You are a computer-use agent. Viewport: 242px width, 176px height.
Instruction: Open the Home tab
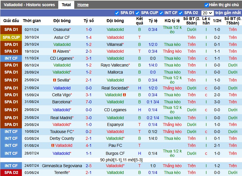[x=83, y=5]
